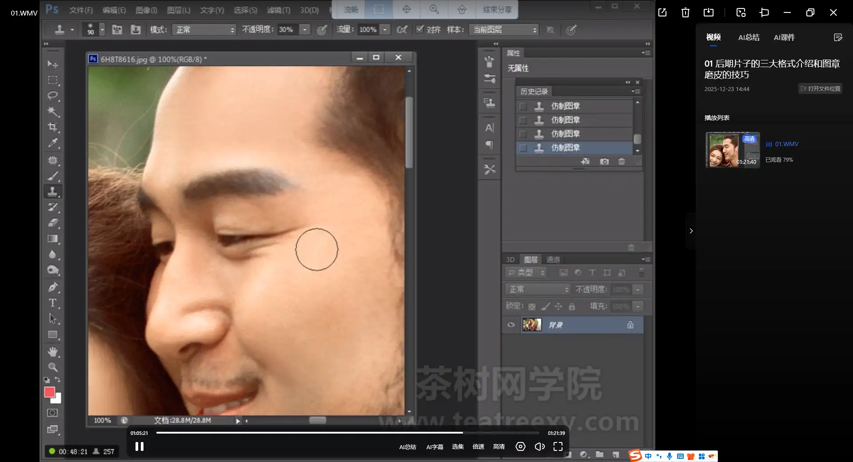Screen dimensions: 853x462
Task: Select the Move tool
Action: 52,64
